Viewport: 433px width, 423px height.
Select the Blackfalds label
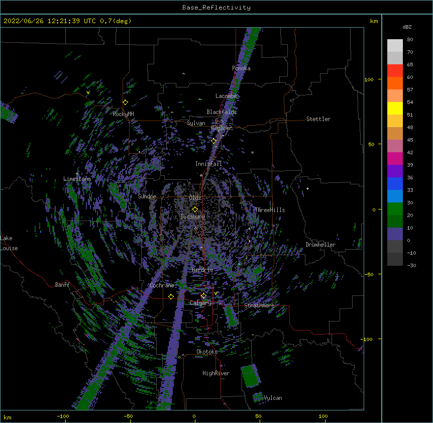(222, 112)
